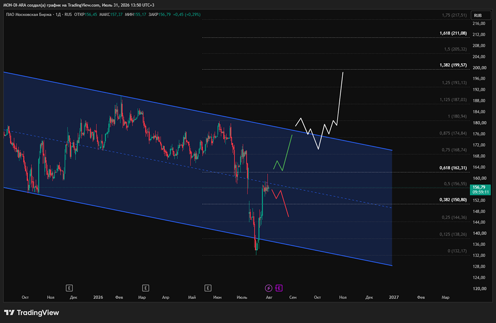Click the 200,00 price axis label
The width and height of the screenshot is (496, 323).
479,67
